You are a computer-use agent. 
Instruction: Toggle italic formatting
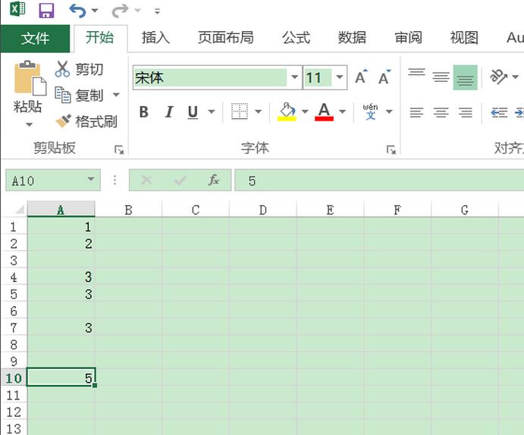[169, 112]
